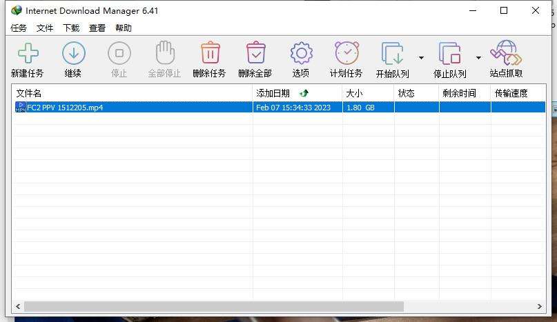The image size is (557, 322).
Task: Click the horizontal scrollbar left arrow
Action: 18,306
